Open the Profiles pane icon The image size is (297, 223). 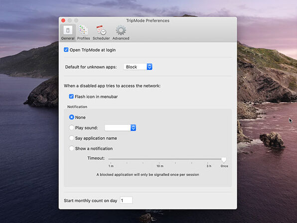[x=83, y=30]
